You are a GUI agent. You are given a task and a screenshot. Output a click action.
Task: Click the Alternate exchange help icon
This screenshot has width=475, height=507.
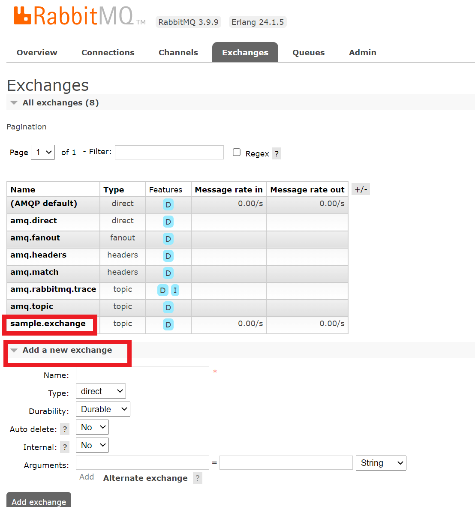(x=197, y=478)
